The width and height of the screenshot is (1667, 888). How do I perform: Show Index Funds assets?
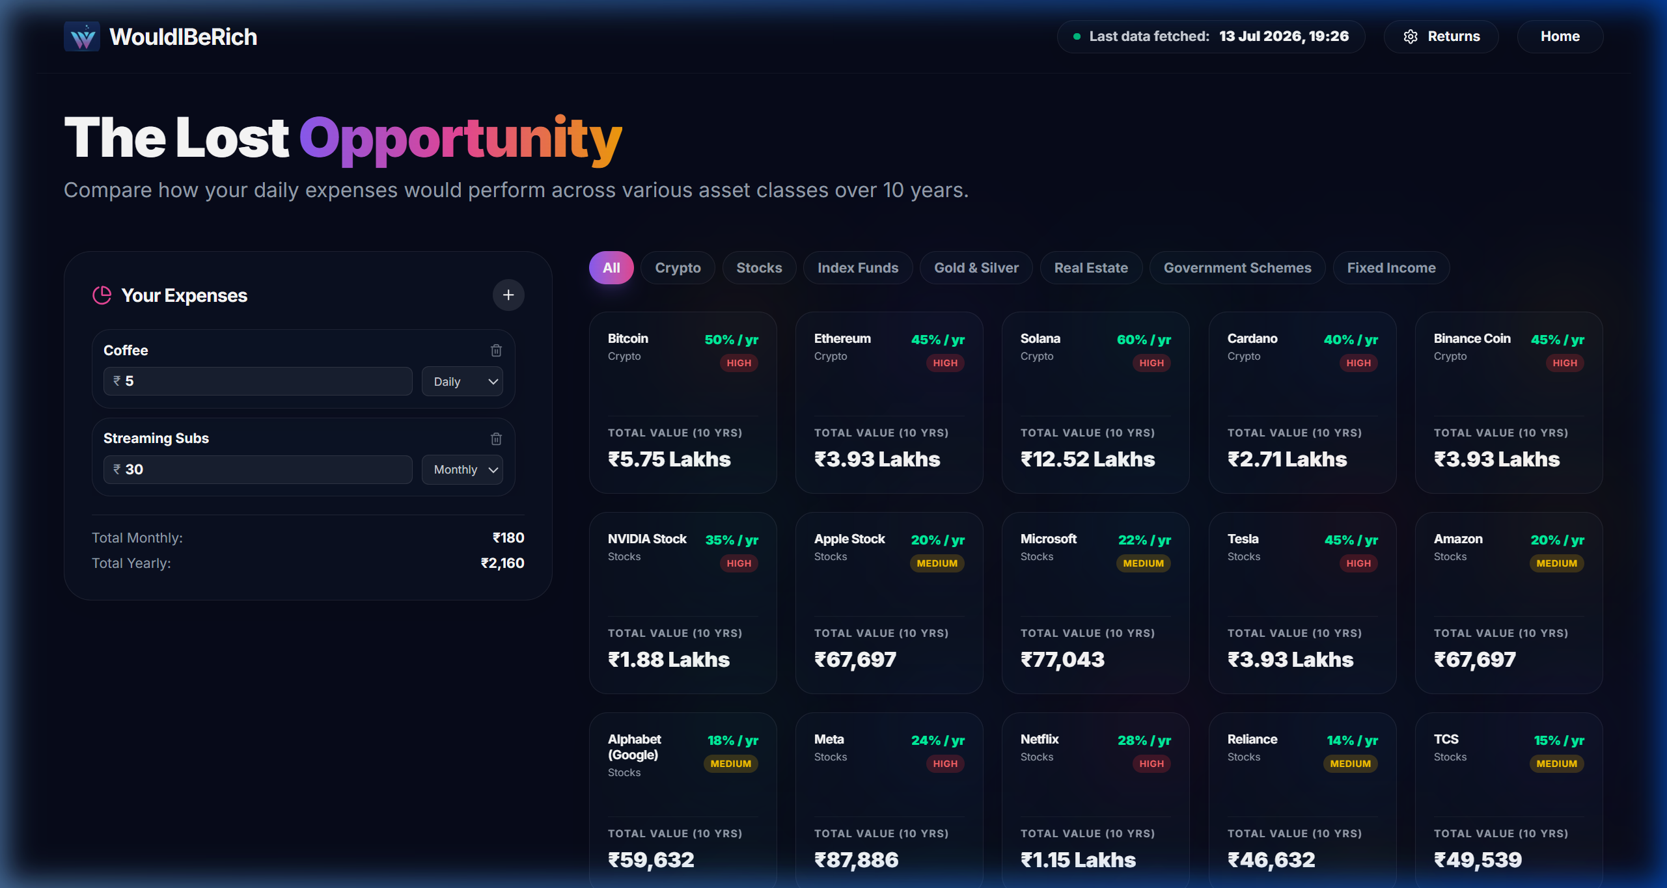[x=858, y=268]
